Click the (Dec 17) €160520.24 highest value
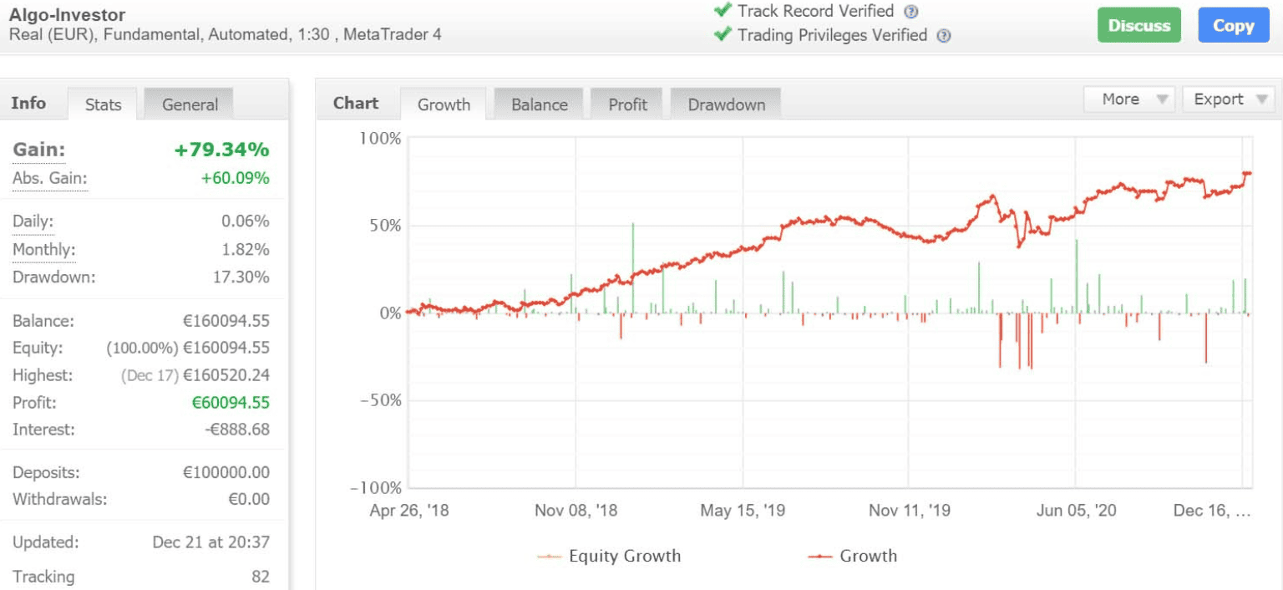Screen dimensions: 1283x590 (195, 375)
